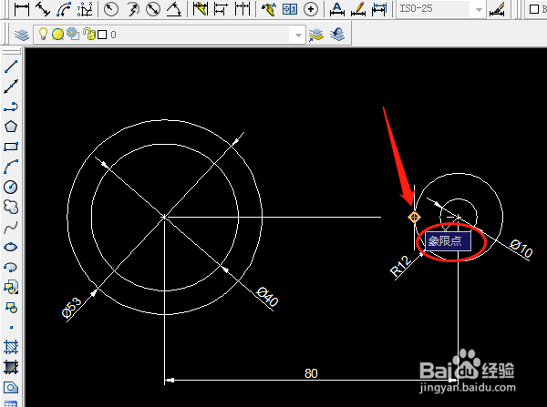Click the 象限点 snap tooltip

coord(448,241)
